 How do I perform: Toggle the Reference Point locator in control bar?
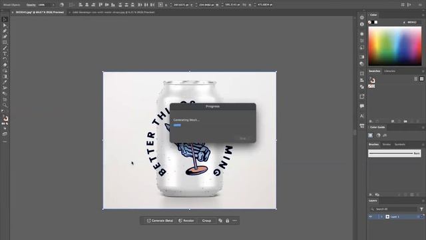tap(160, 5)
